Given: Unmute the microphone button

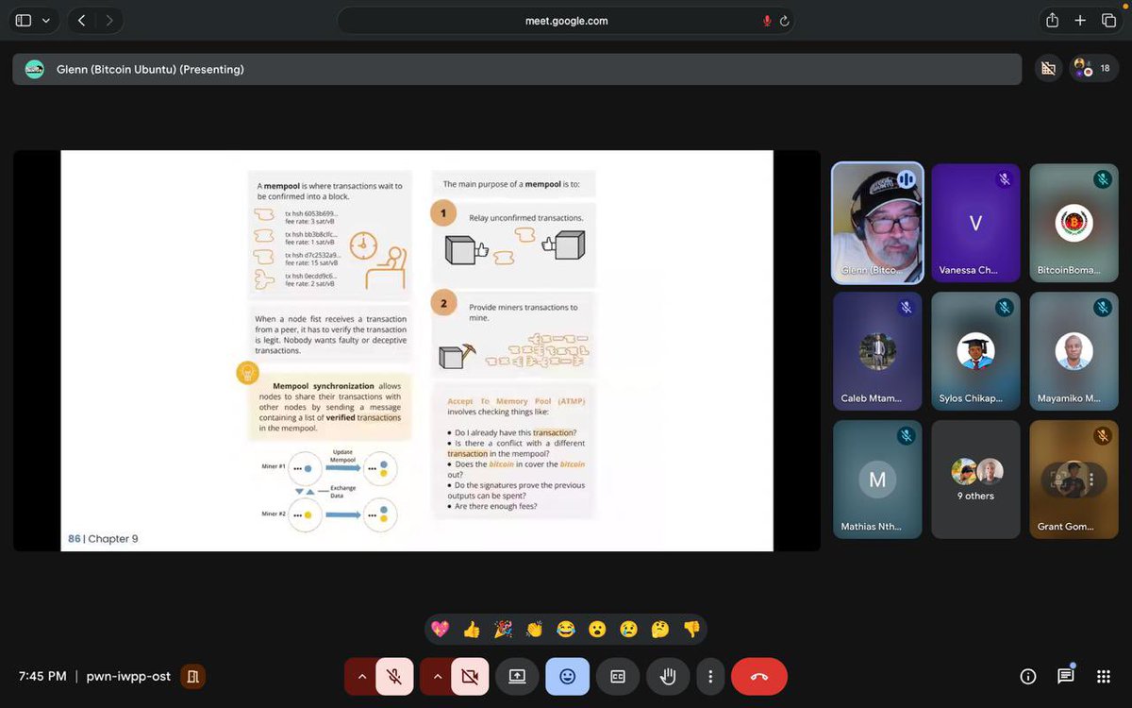Looking at the screenshot, I should 394,676.
